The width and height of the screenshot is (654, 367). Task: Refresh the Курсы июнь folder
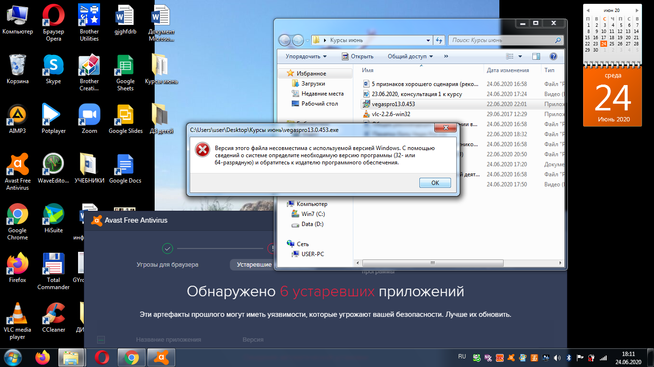pos(439,41)
